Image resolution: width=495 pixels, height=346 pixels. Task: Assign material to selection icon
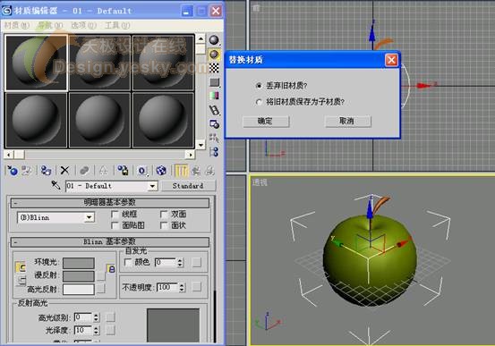[x=46, y=171]
